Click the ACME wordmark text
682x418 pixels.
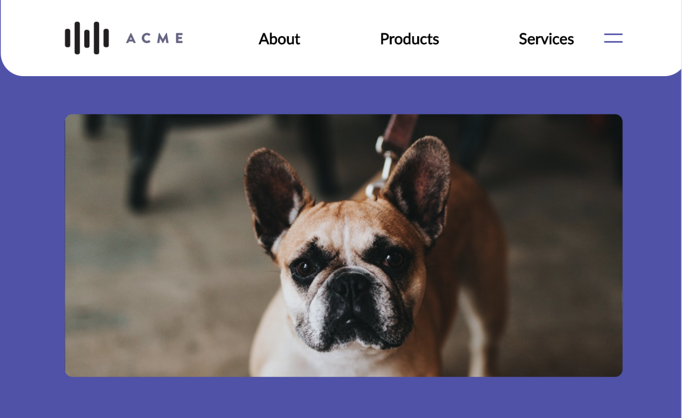point(155,38)
